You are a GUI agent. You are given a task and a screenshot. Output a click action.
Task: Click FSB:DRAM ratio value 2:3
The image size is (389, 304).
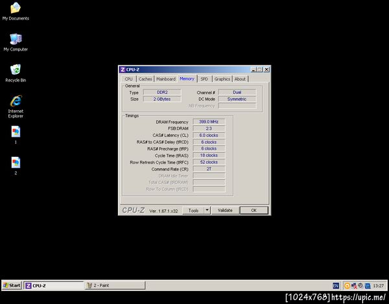(x=209, y=128)
